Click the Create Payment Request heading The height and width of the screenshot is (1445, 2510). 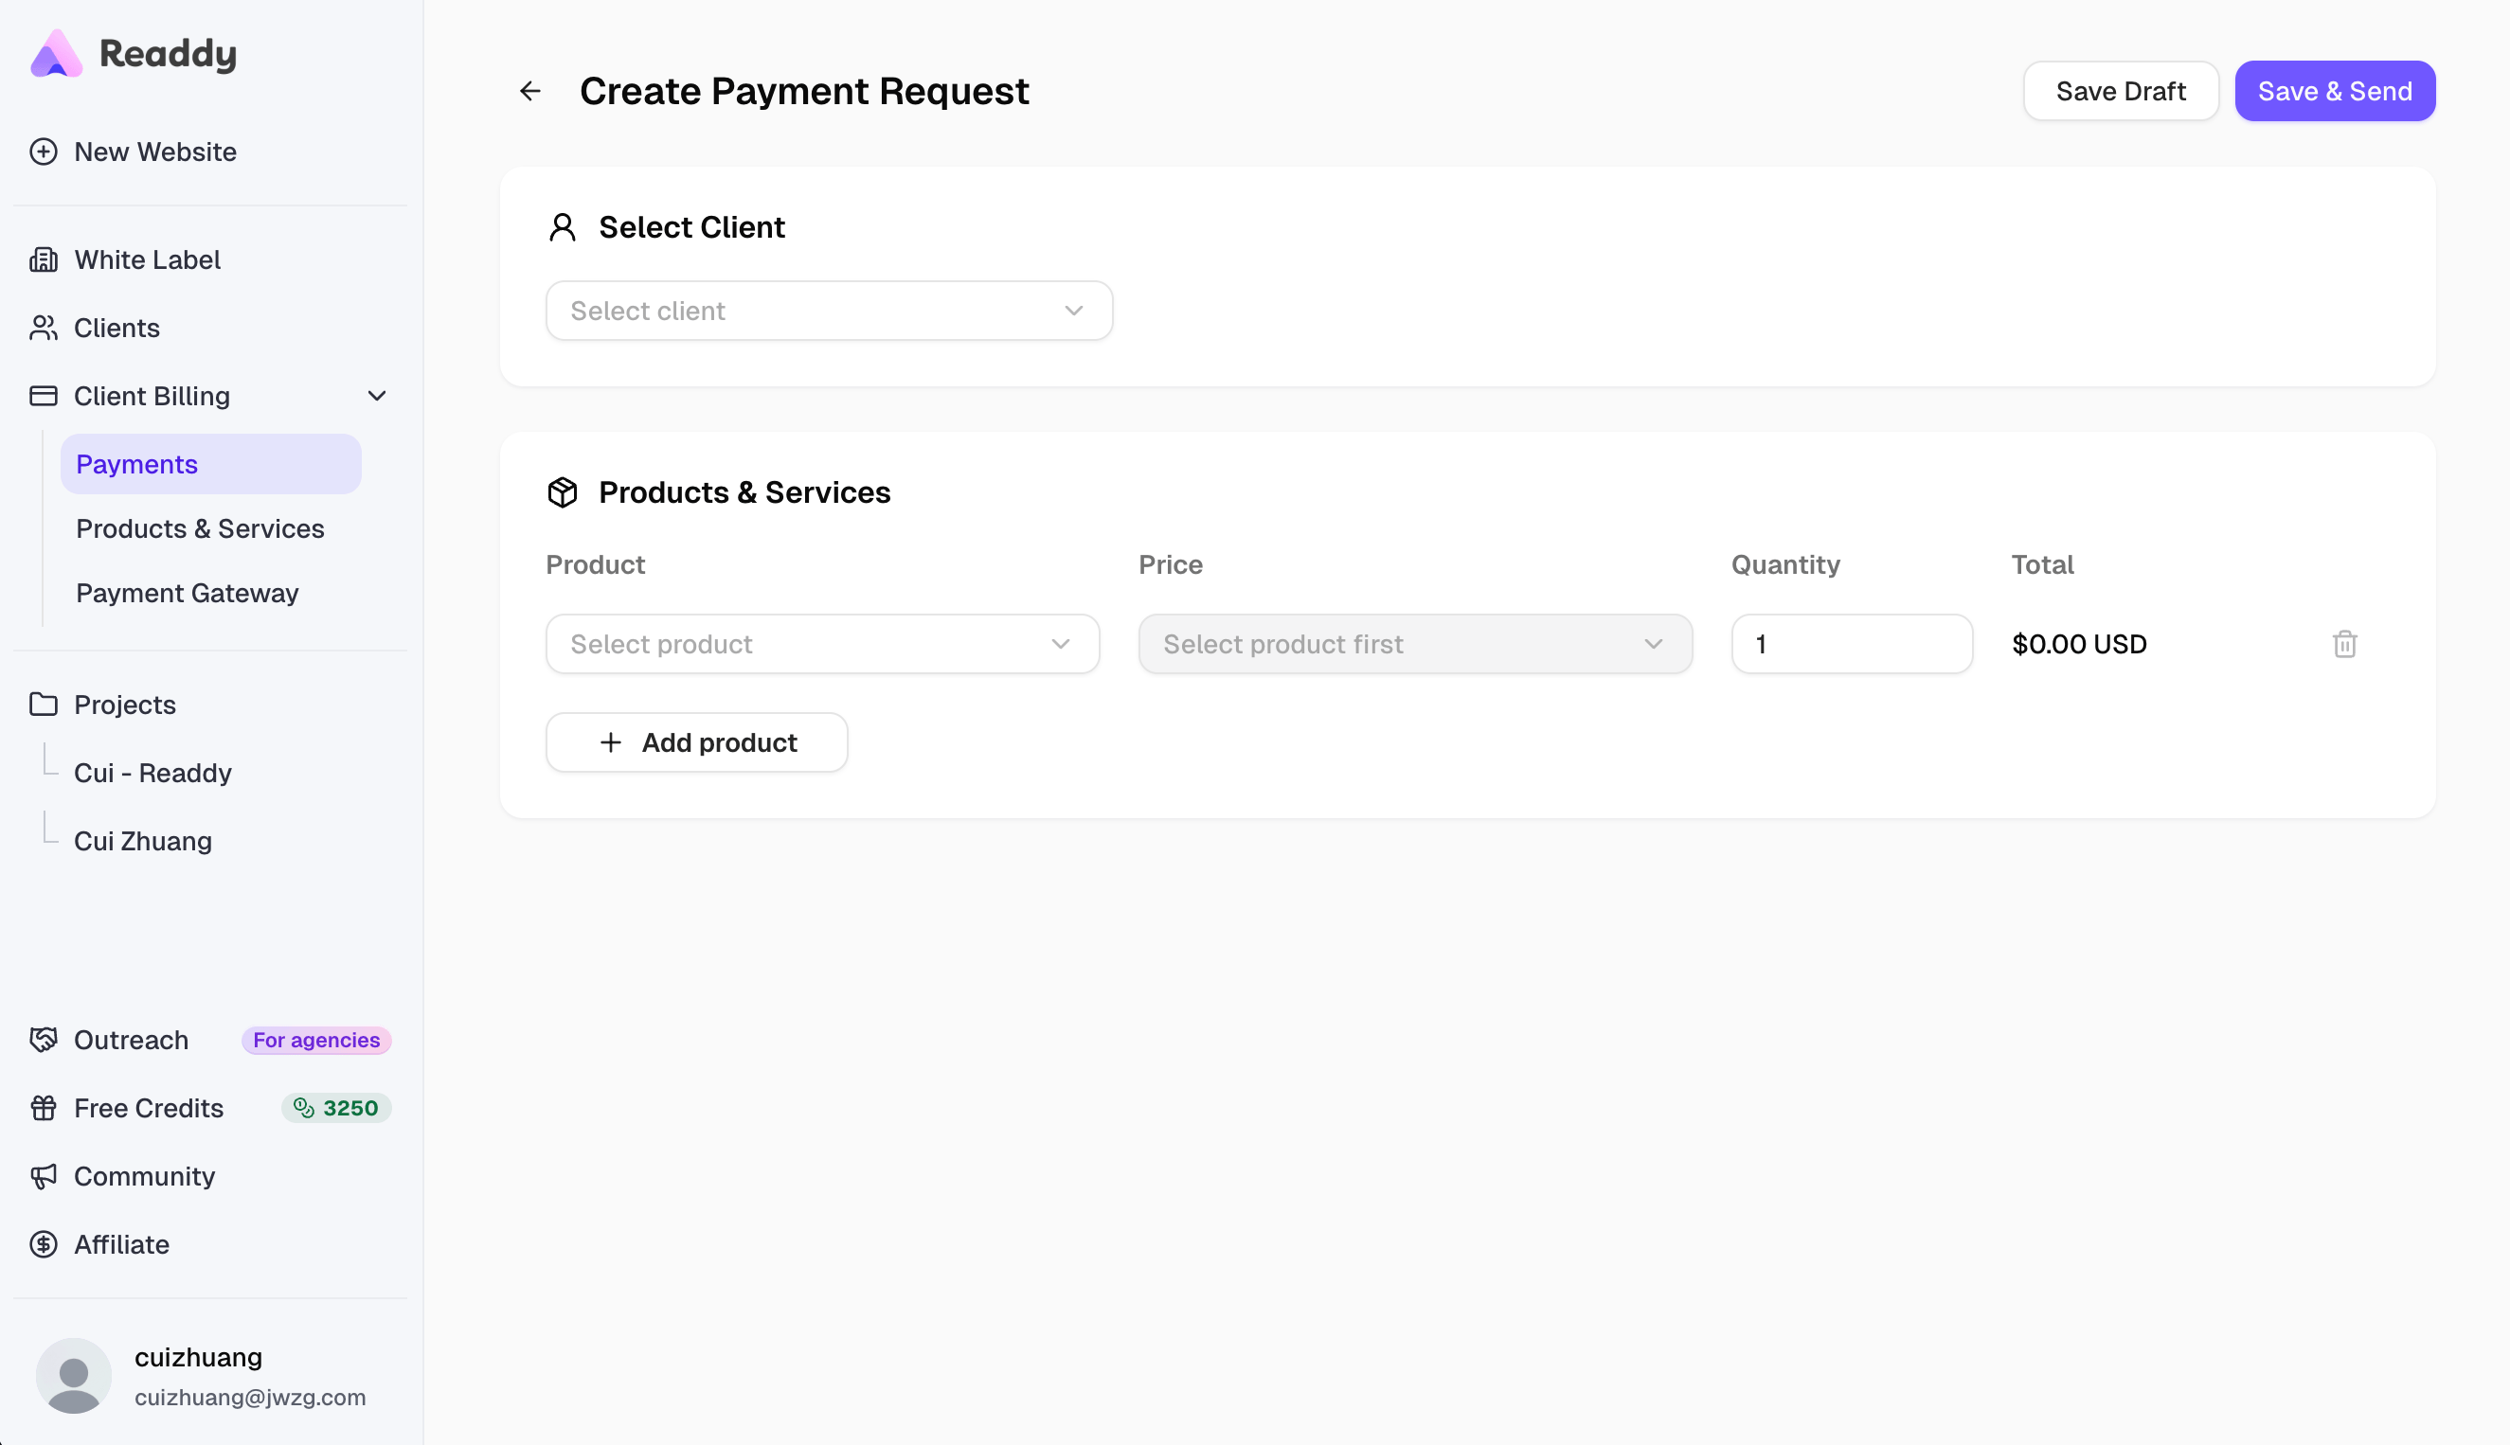click(x=804, y=91)
